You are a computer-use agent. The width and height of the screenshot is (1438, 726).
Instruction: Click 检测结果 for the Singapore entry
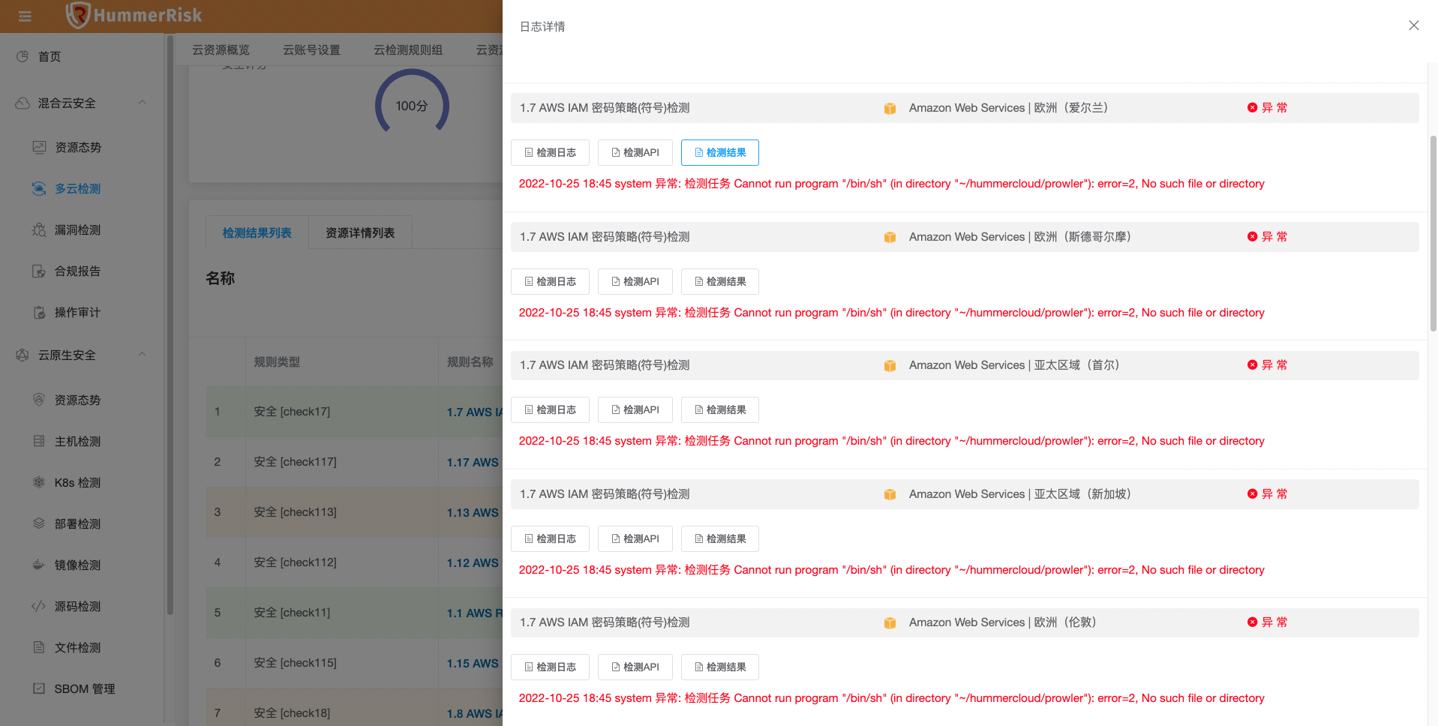tap(719, 538)
